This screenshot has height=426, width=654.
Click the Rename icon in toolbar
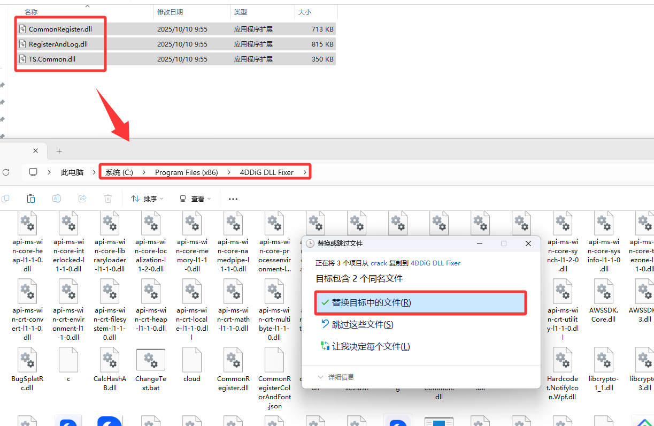pos(57,199)
